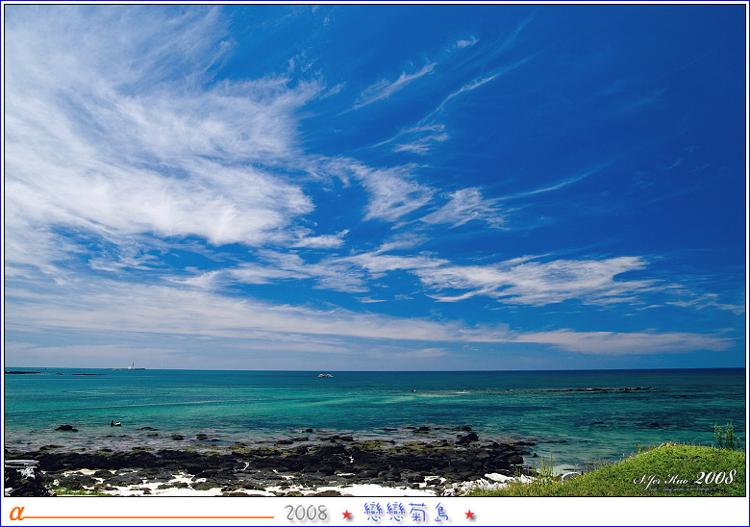Click the white lighthouse on the horizon
This screenshot has width=750, height=527.
(x=132, y=365)
